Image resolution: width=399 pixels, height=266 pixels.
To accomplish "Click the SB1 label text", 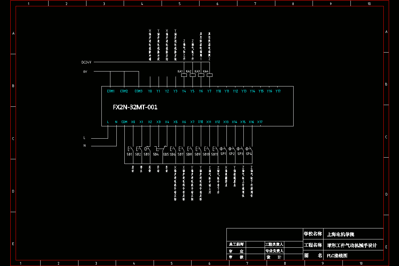I will 129,154.
